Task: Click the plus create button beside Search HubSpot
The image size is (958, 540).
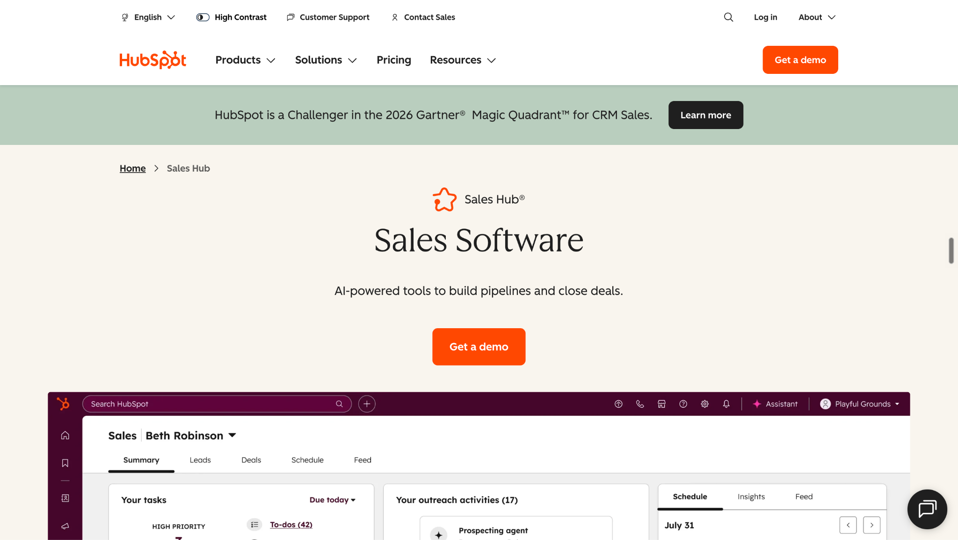Action: tap(367, 404)
